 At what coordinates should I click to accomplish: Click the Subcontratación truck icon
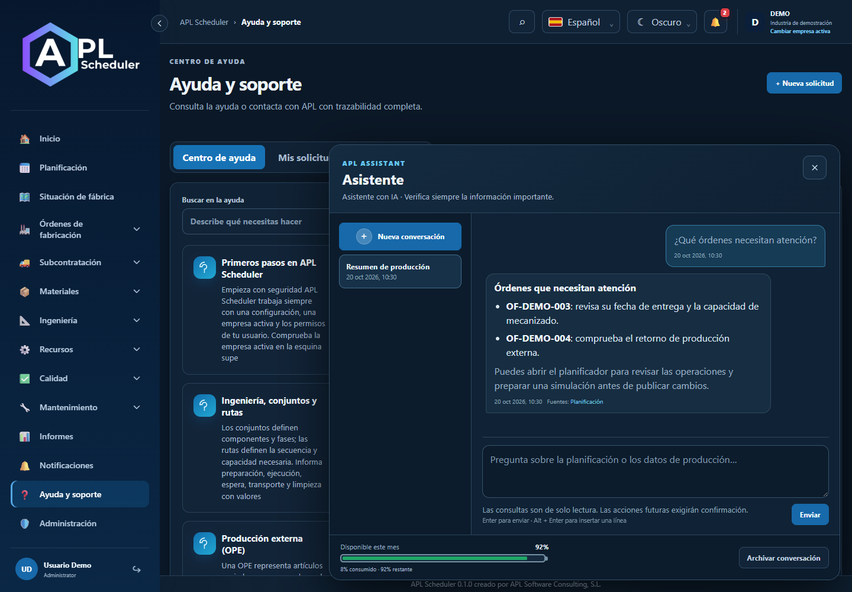(25, 262)
